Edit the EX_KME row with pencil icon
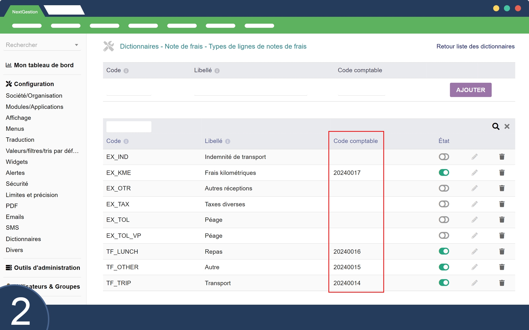Viewport: 529px width, 330px height. 474,173
